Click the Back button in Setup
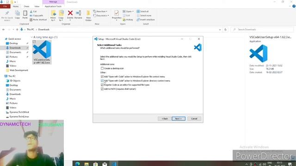Image resolution: width=296 pixels, height=166 pixels. coord(165,119)
